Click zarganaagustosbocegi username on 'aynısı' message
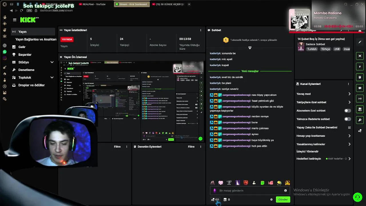Screen dimensions: 366x206 236,134
